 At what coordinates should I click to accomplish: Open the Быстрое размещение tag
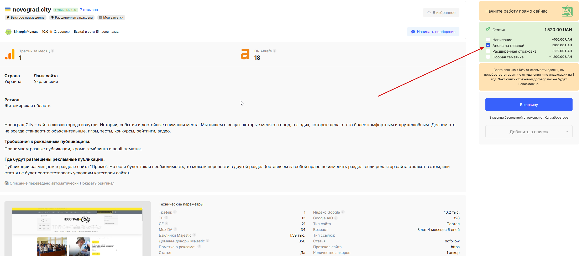coord(25,18)
